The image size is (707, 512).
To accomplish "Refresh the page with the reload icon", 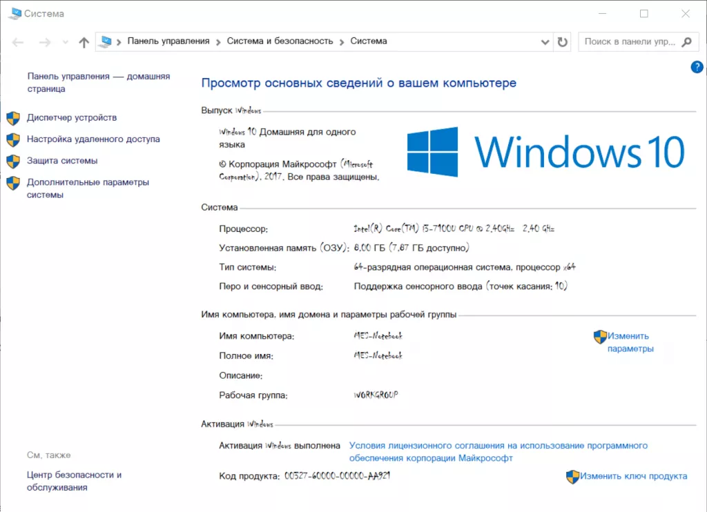I will point(562,42).
